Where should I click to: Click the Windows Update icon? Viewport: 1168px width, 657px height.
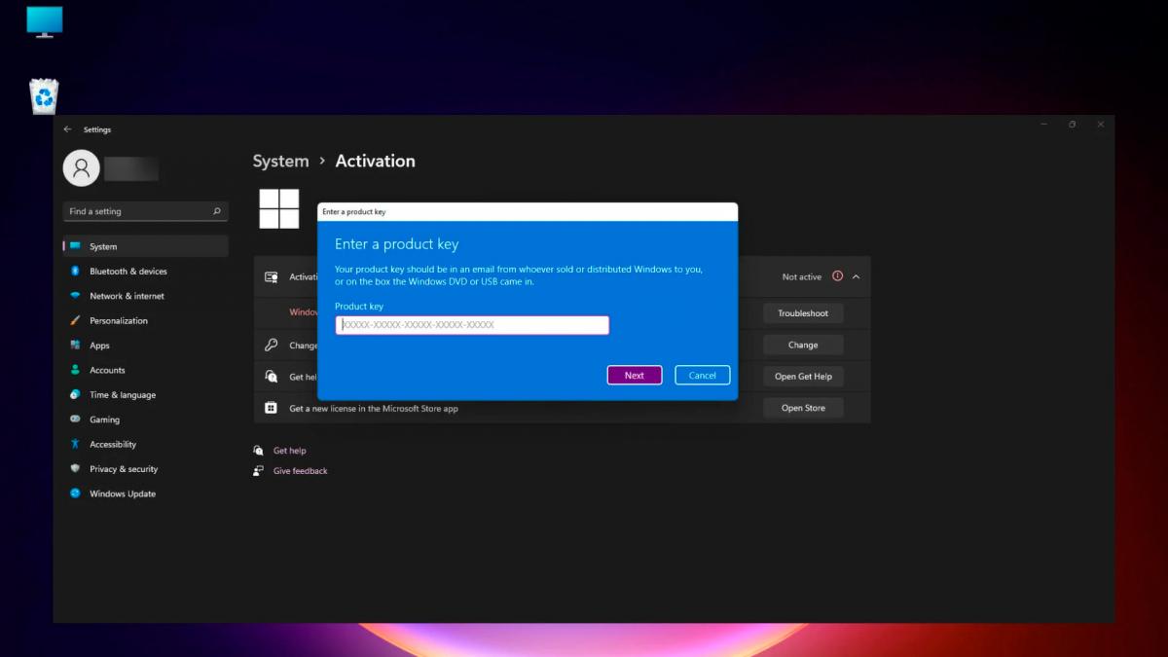pyautogui.click(x=75, y=493)
